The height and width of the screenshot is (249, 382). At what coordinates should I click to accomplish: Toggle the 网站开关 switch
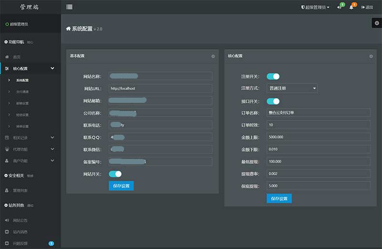pyautogui.click(x=115, y=174)
